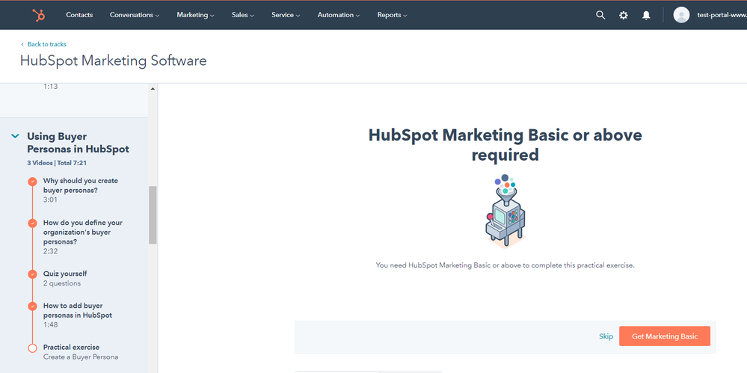
Task: Click the 2 questions label
Action: [x=62, y=283]
